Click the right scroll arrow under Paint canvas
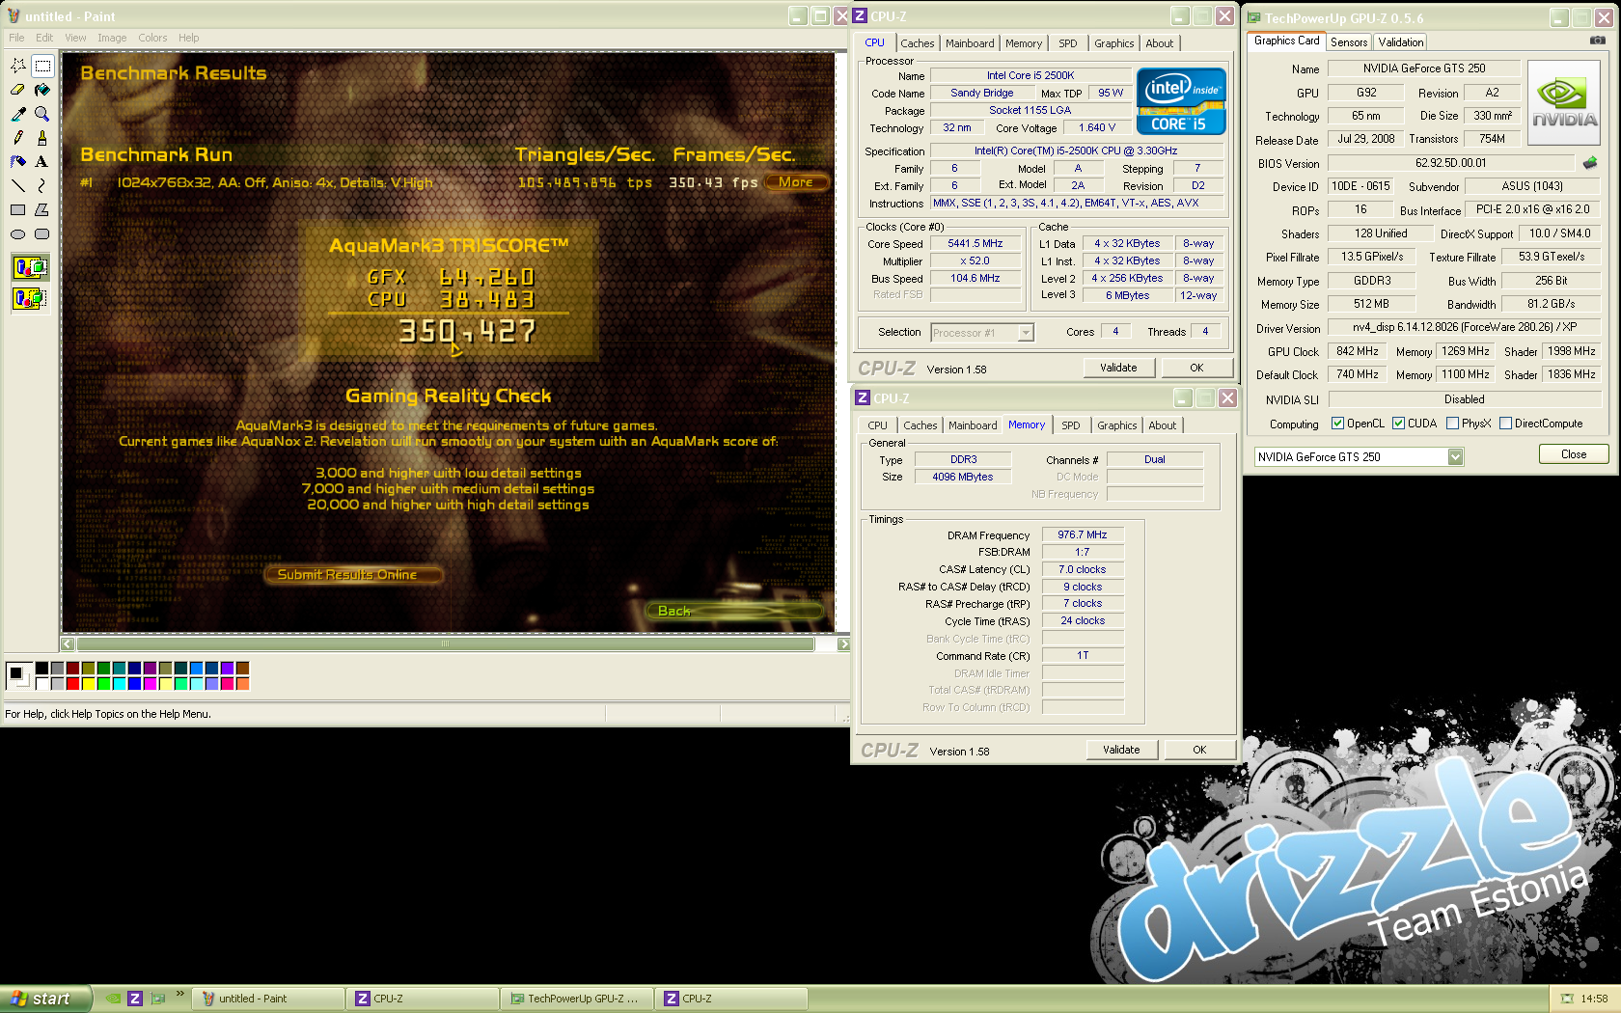The width and height of the screenshot is (1621, 1013). 843,643
